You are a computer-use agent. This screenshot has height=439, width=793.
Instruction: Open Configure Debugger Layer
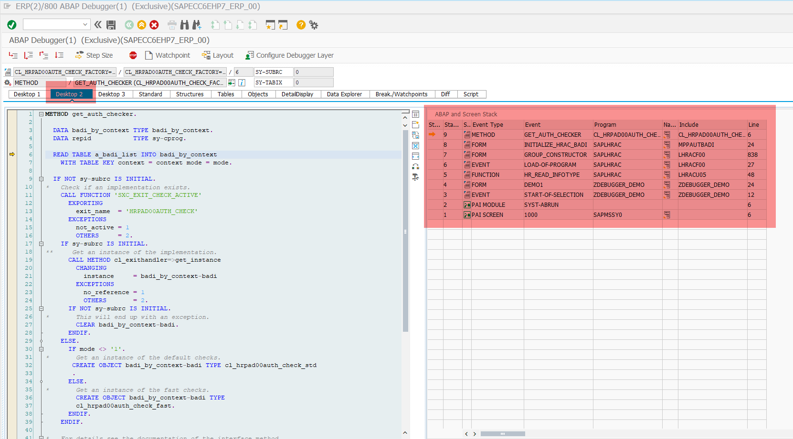pyautogui.click(x=289, y=55)
